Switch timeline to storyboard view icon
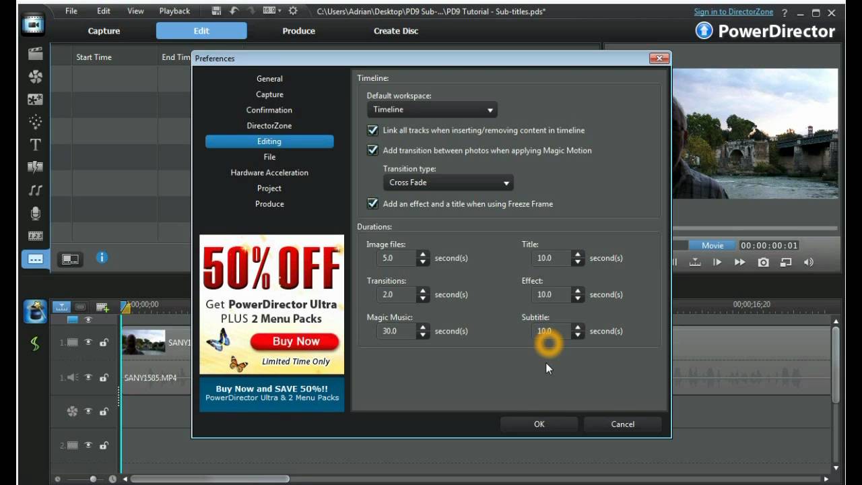This screenshot has width=862, height=485. pyautogui.click(x=80, y=307)
